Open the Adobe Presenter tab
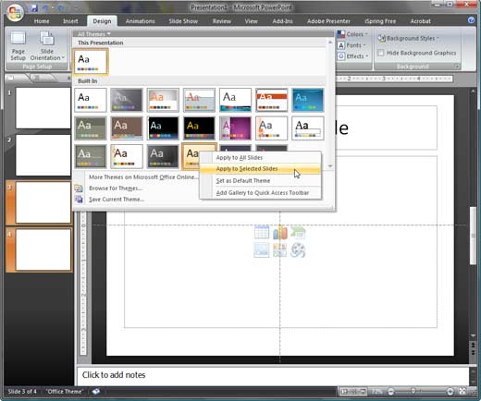The height and width of the screenshot is (401, 481). [x=328, y=21]
